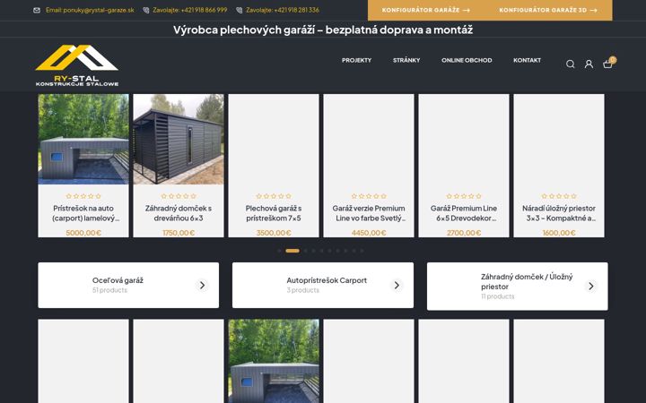
Task: Click the Záhradný domček category arrow chevron
Action: point(590,286)
